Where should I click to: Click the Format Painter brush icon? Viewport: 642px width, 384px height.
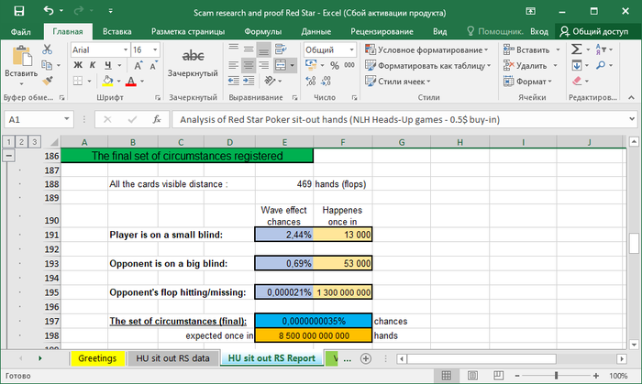pos(48,81)
